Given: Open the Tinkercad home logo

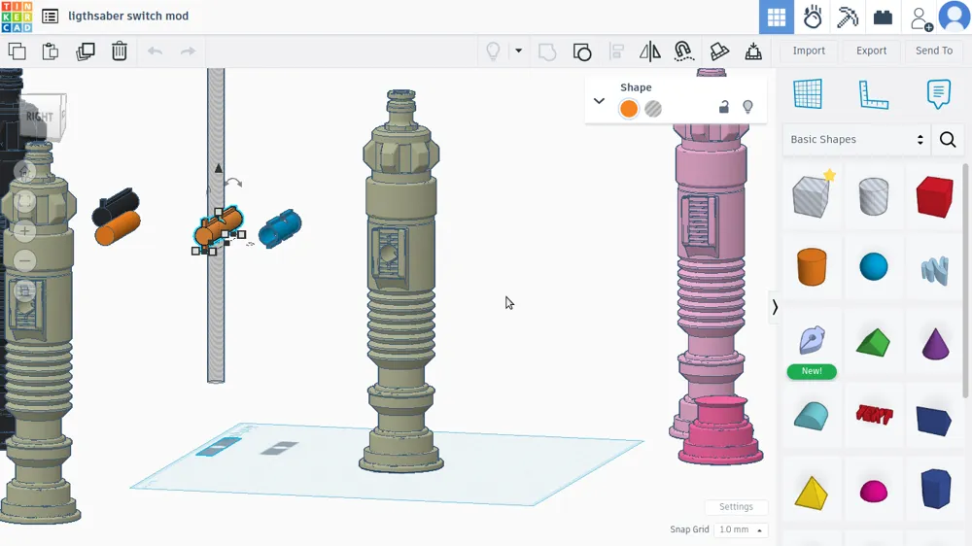Looking at the screenshot, I should (x=17, y=17).
